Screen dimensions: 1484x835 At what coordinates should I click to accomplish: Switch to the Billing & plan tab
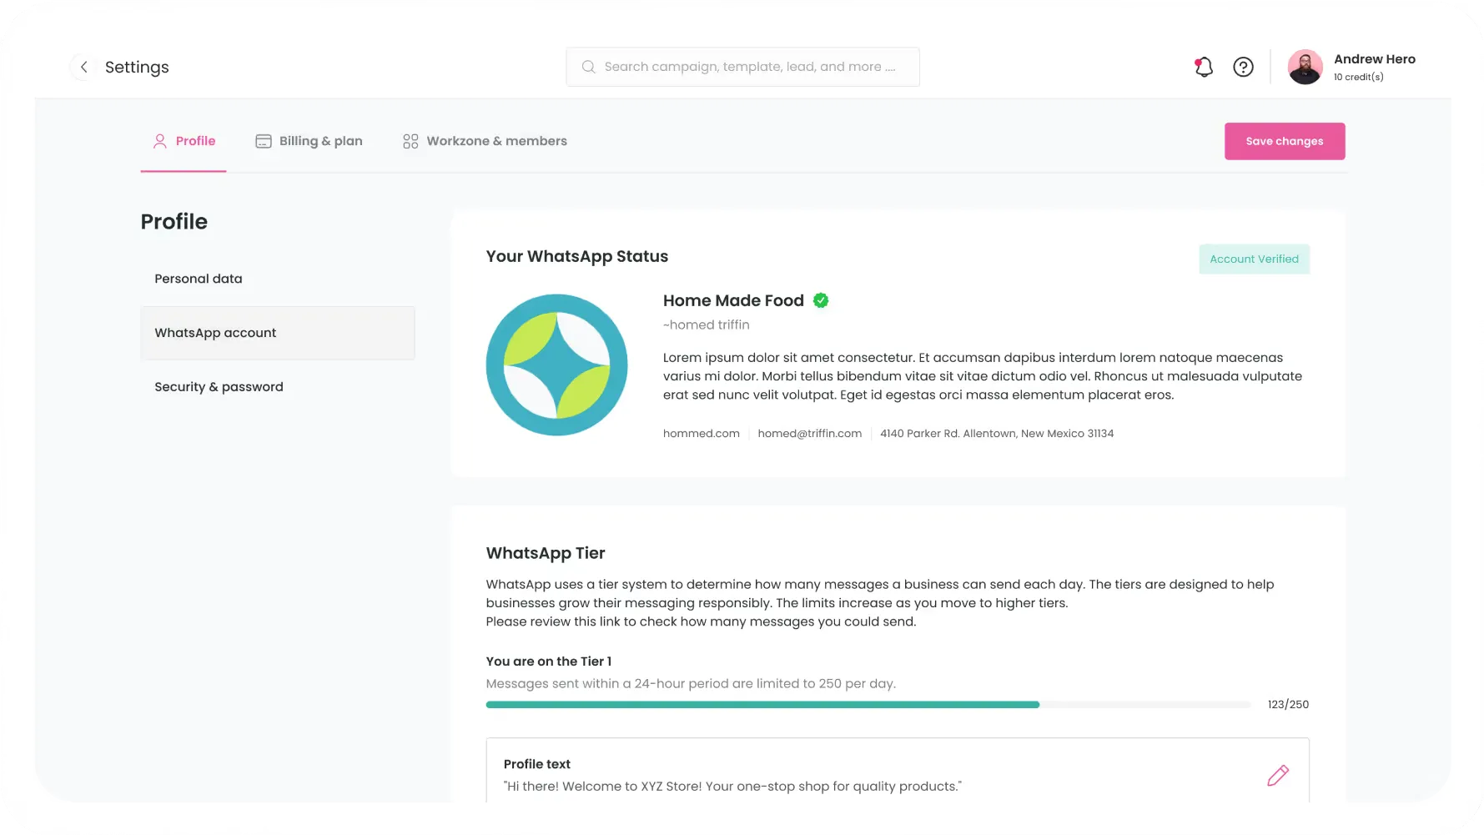(309, 141)
